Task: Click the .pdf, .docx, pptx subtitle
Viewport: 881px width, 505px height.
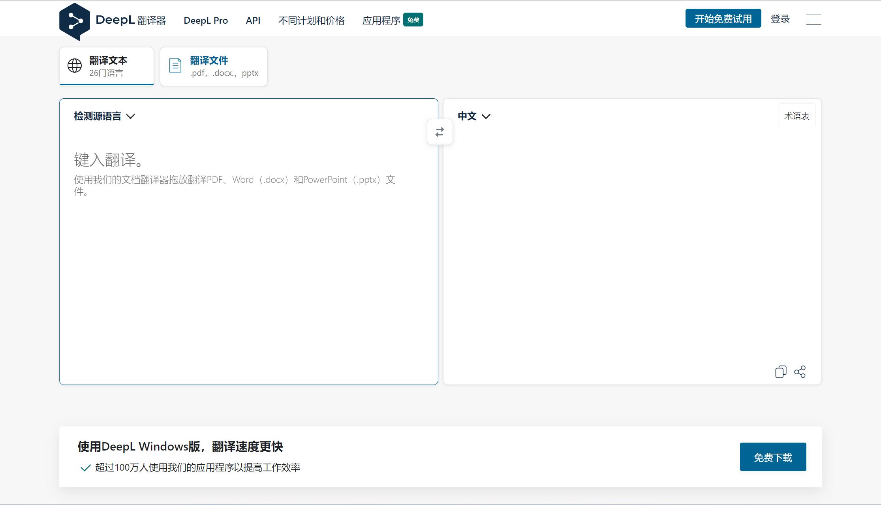Action: pos(224,73)
